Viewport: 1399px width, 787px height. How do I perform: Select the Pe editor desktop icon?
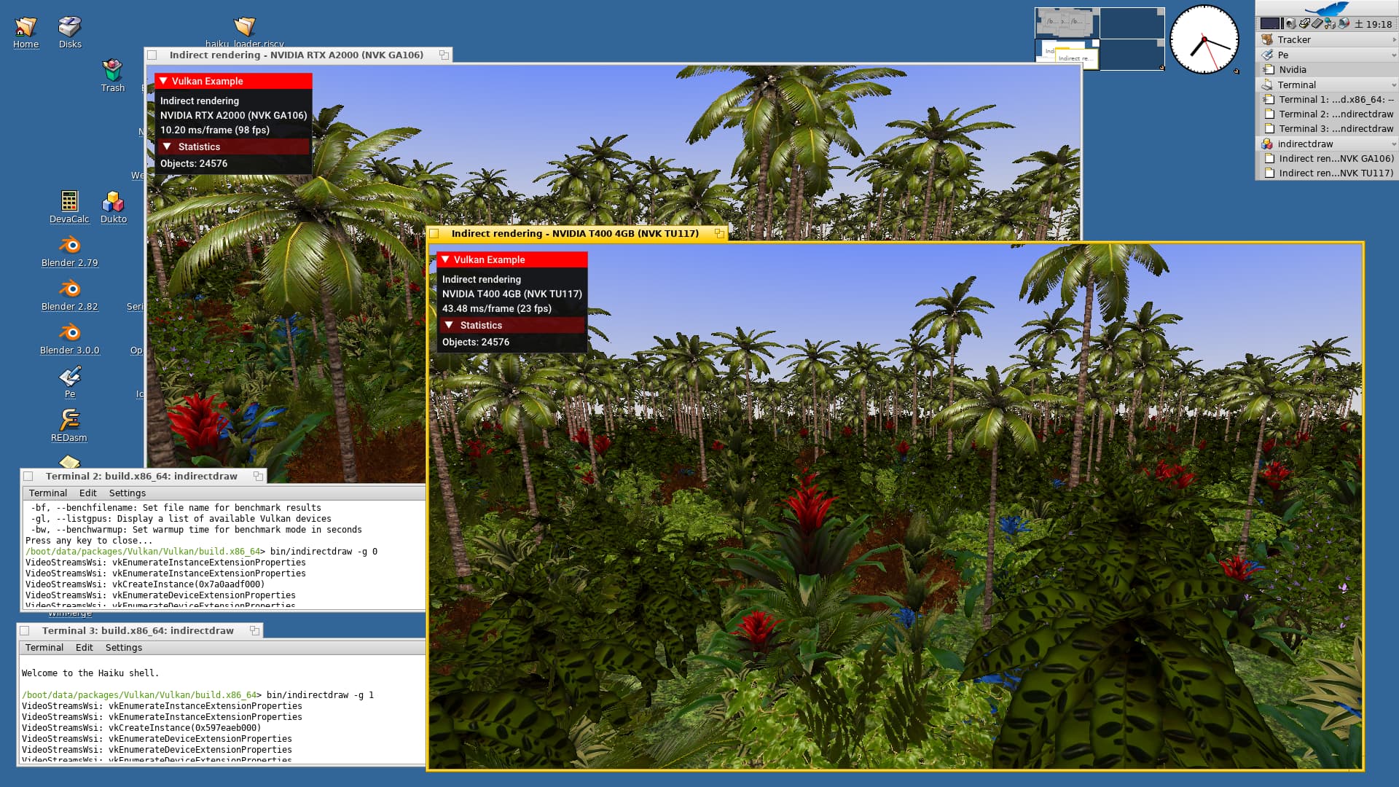click(70, 376)
